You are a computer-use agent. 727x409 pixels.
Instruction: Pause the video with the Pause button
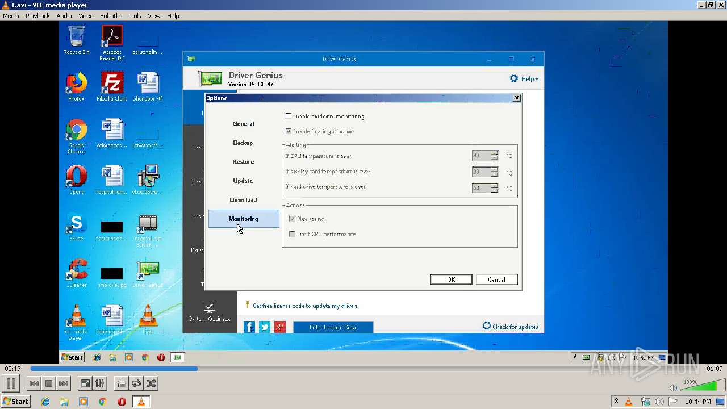click(11, 383)
